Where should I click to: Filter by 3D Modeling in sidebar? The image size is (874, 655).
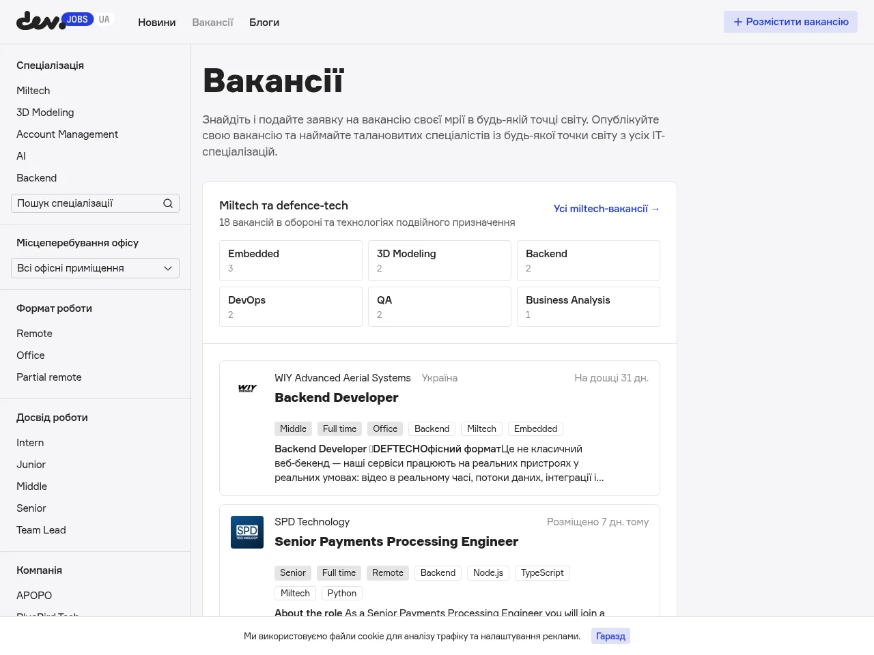(x=45, y=113)
